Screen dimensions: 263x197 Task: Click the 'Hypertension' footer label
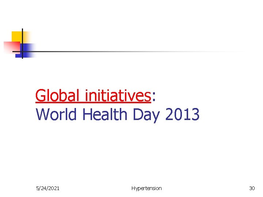146,189
